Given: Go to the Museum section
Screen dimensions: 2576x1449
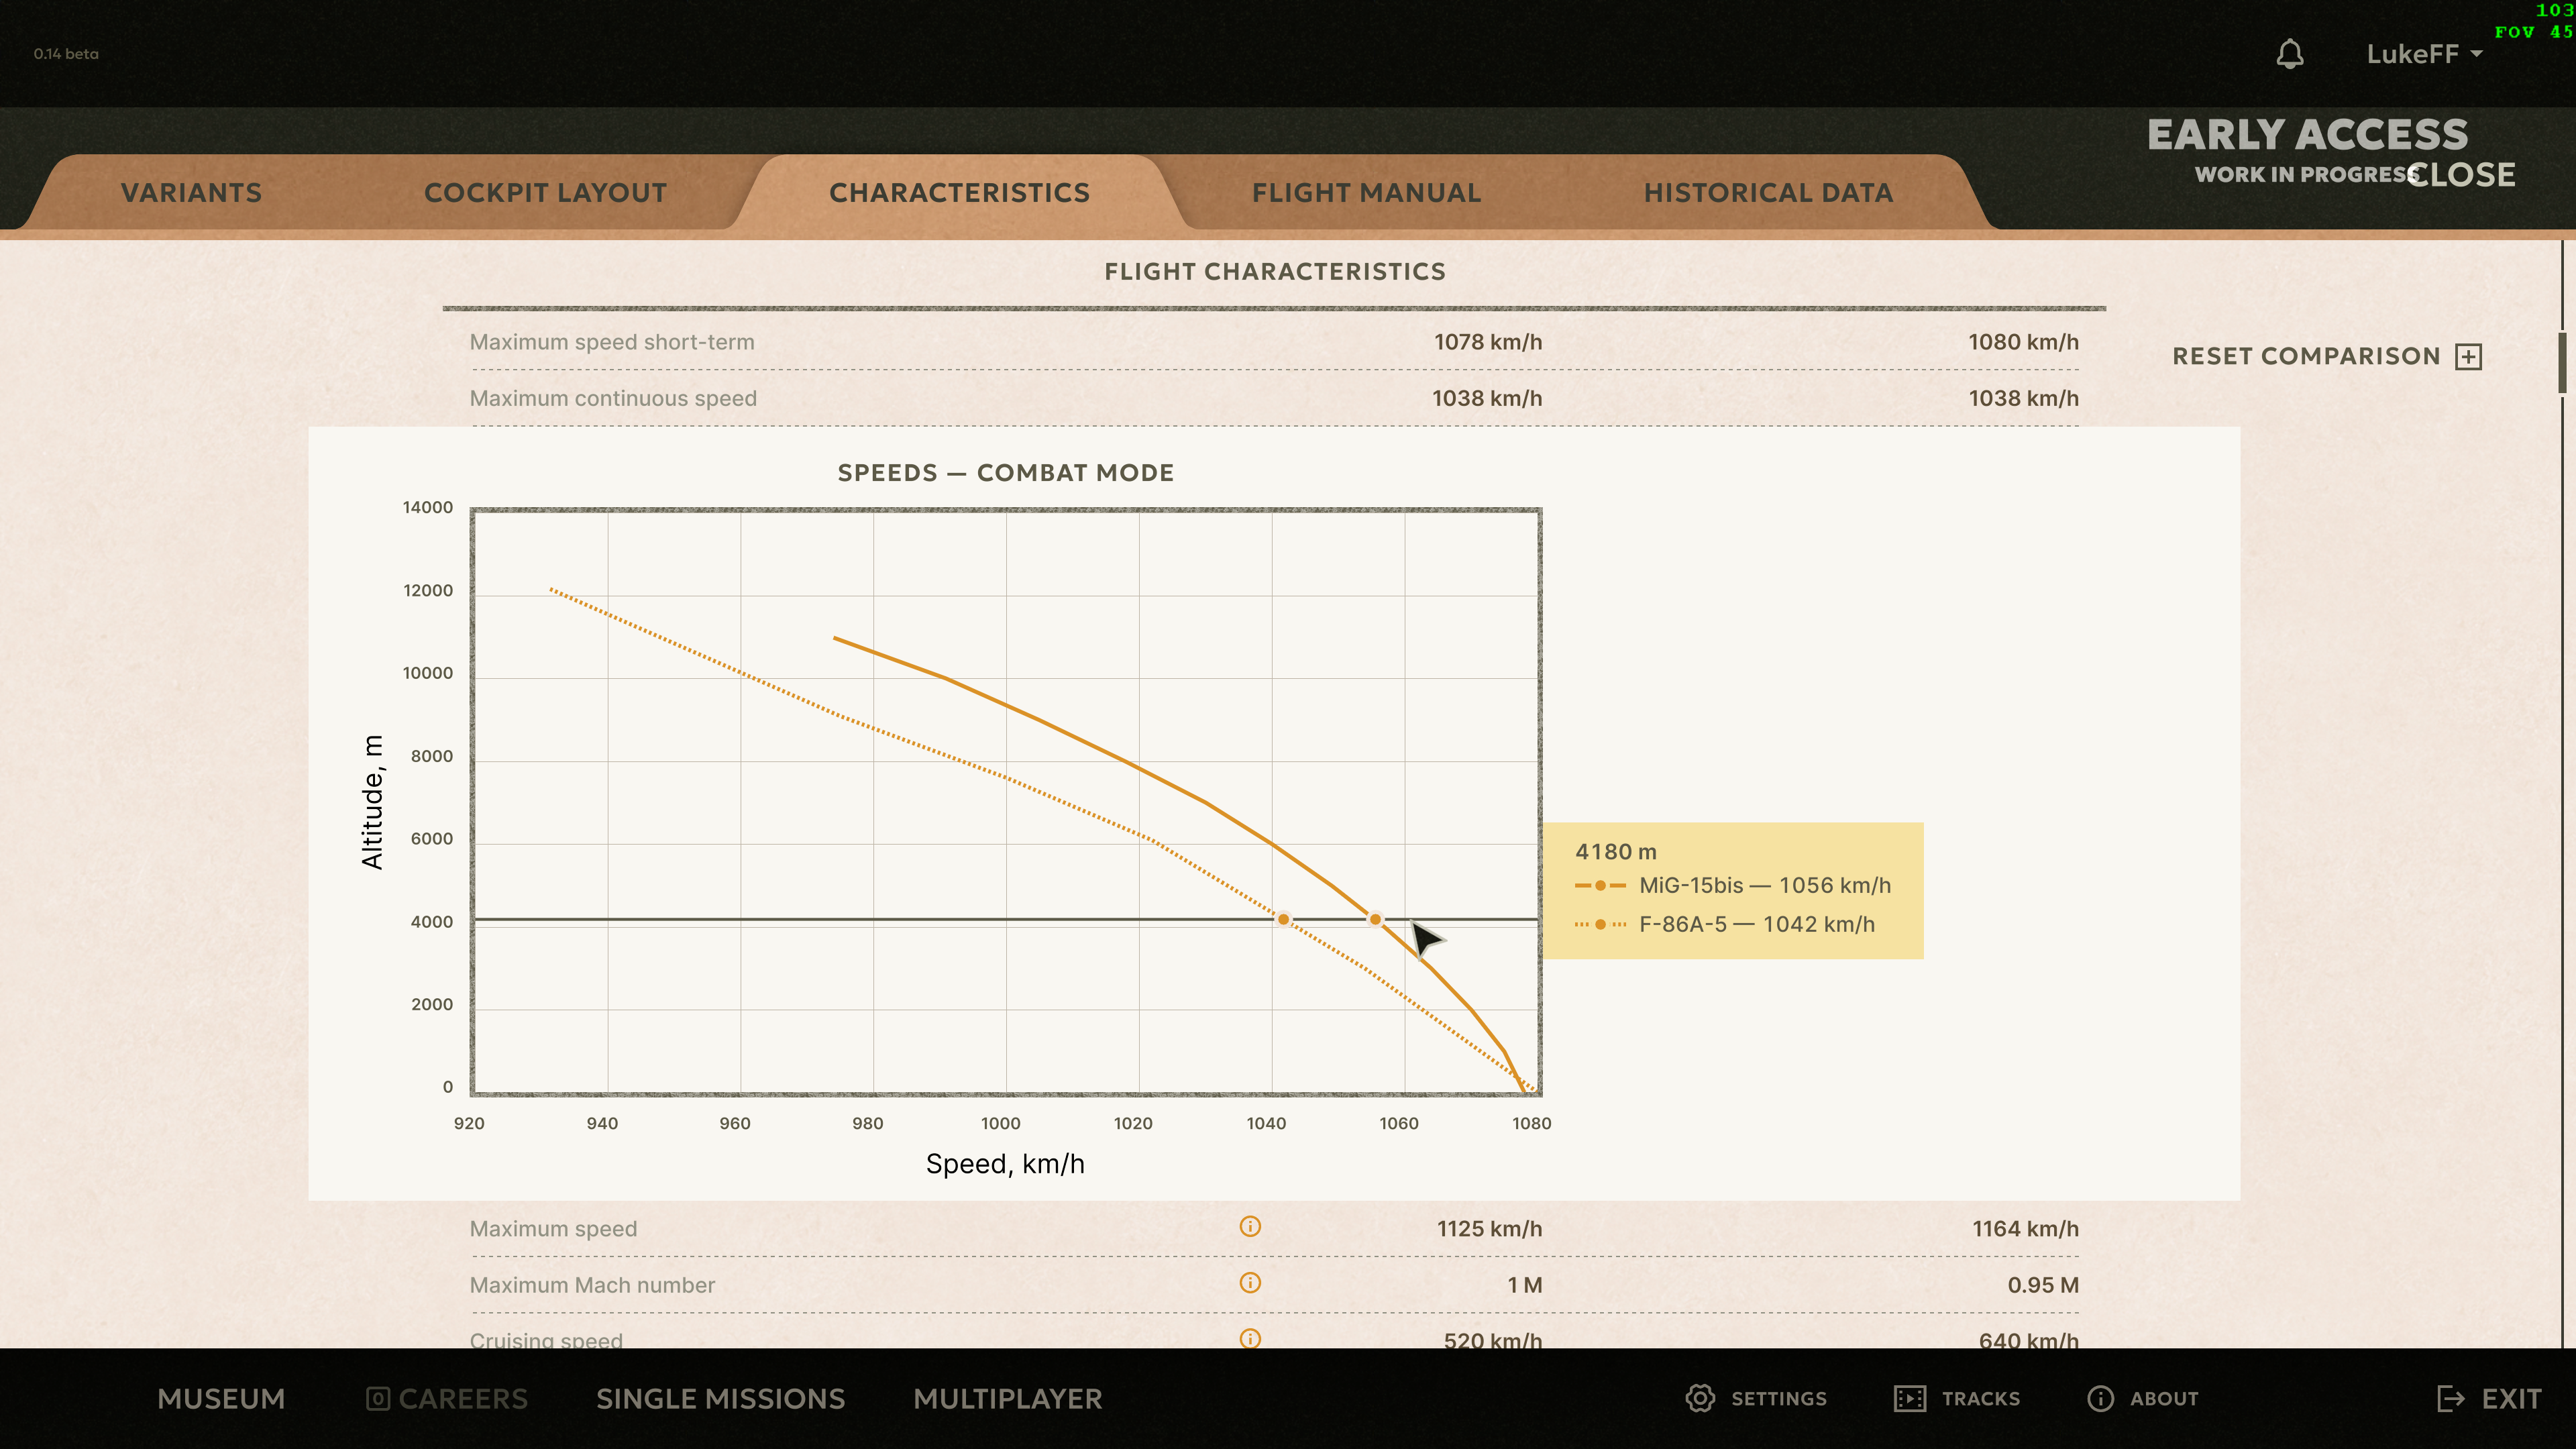Looking at the screenshot, I should (x=221, y=1399).
